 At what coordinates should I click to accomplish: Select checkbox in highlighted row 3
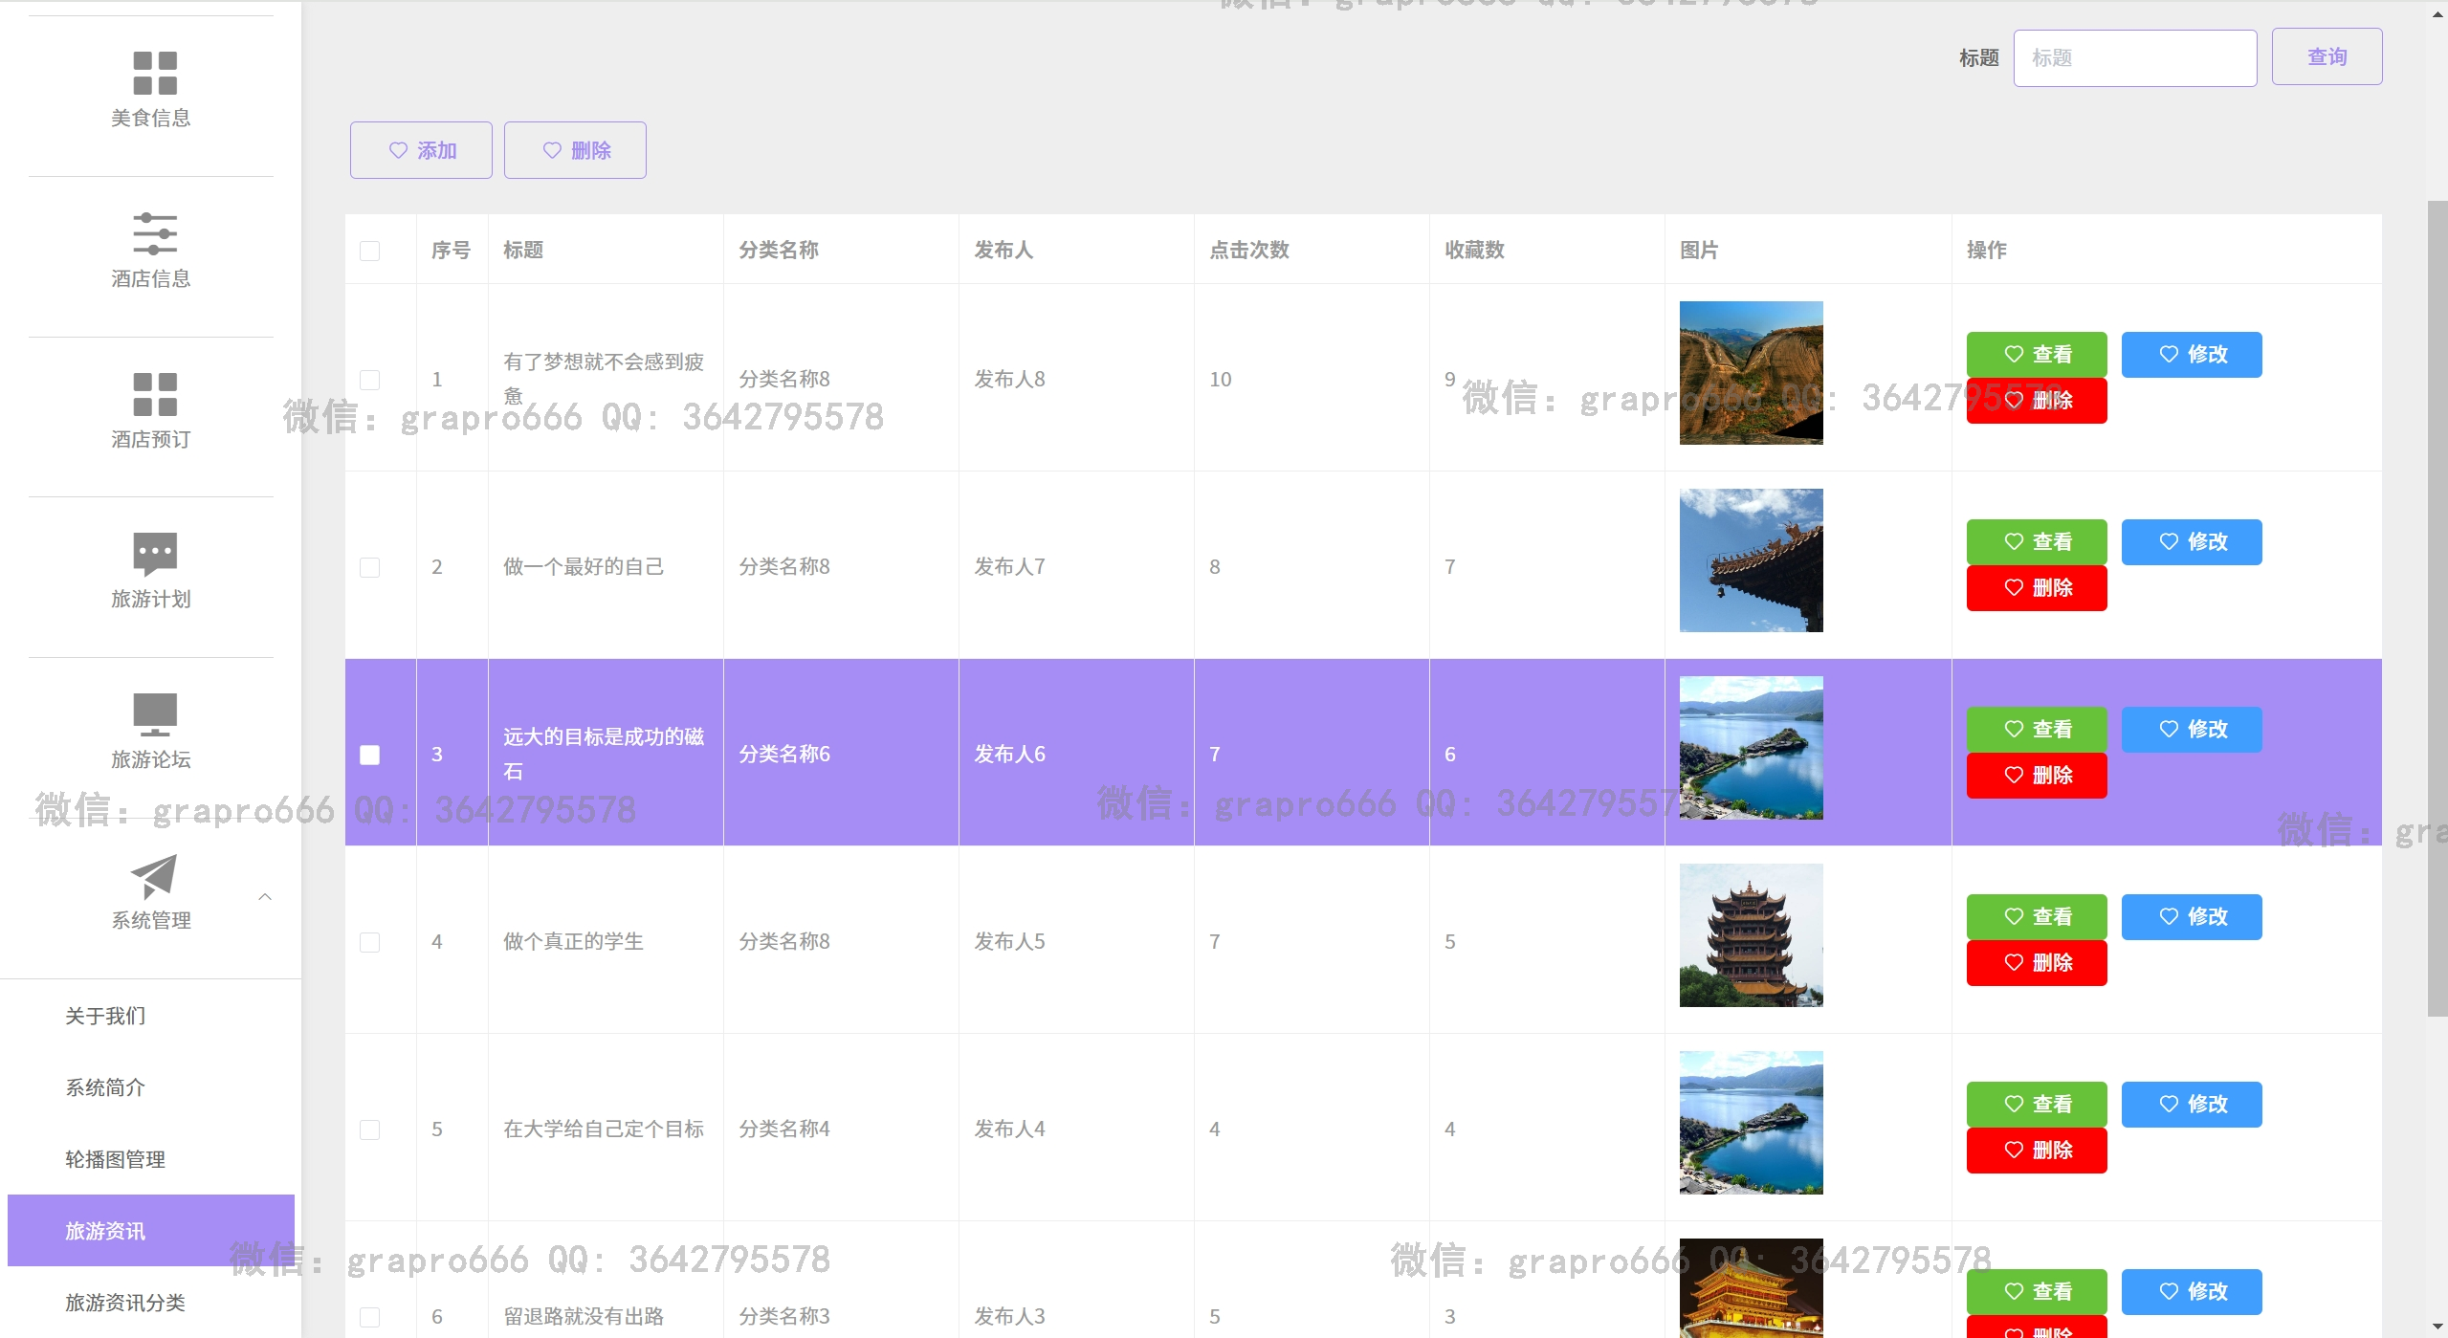click(369, 755)
